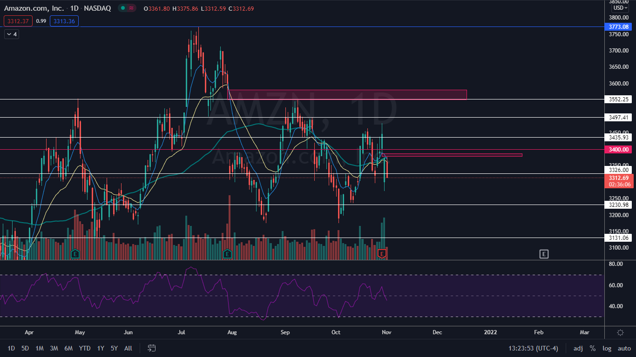Click the Amazon.com, Inc. symbol title
This screenshot has width=636, height=357.
click(34, 8)
